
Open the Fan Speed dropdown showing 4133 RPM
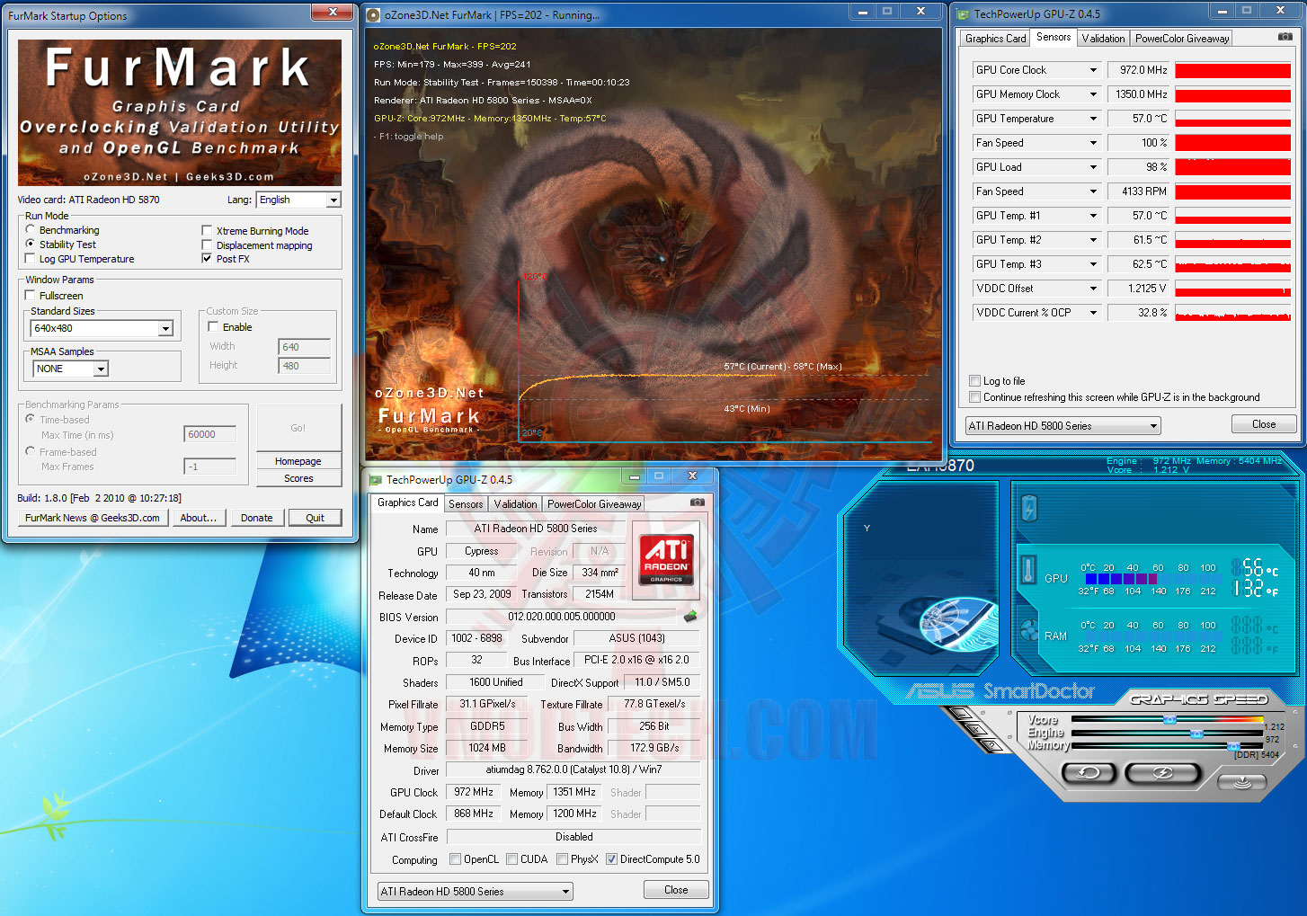point(1093,191)
